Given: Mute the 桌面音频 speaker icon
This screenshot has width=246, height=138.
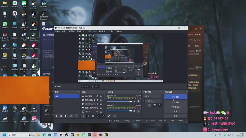Looking at the screenshot, I should [x=134, y=111].
